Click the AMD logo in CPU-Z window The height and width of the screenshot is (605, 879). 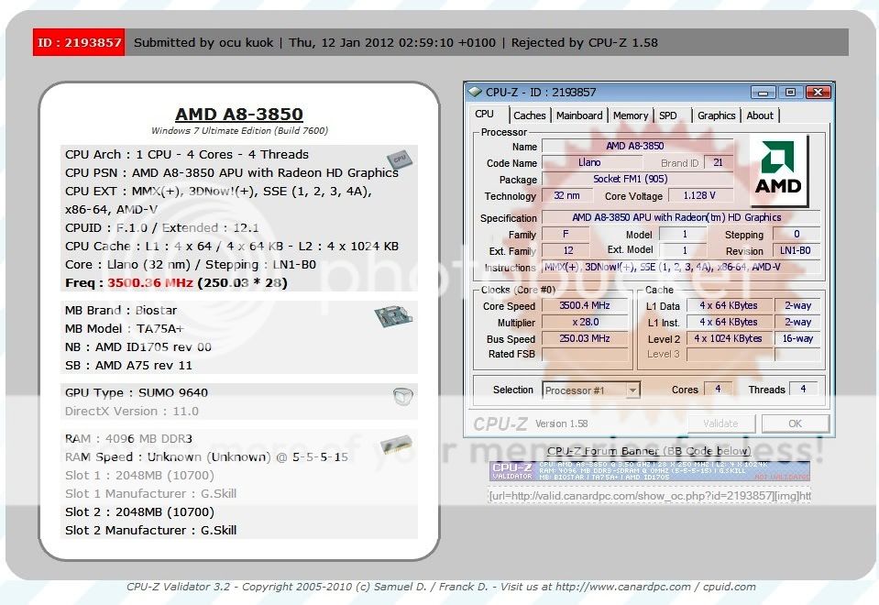[779, 170]
